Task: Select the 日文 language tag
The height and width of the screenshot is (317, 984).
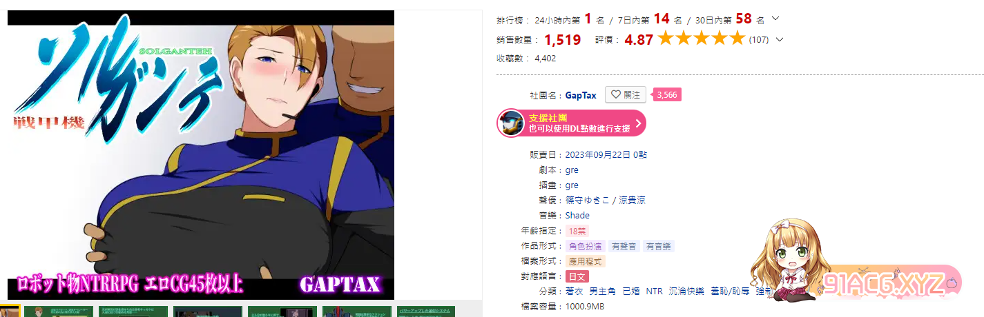Action: coord(577,276)
